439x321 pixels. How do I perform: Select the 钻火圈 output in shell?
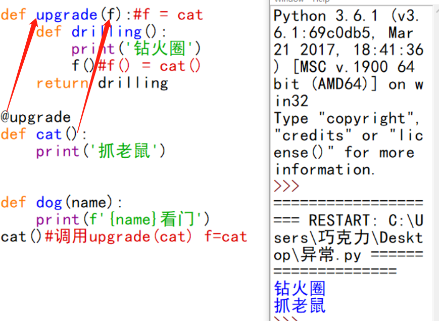coord(299,288)
